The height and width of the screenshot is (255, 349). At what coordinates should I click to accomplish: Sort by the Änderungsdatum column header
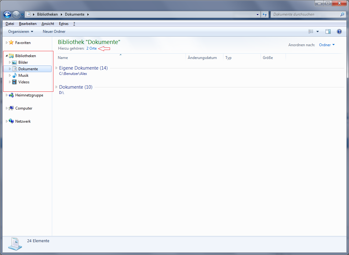(x=205, y=57)
